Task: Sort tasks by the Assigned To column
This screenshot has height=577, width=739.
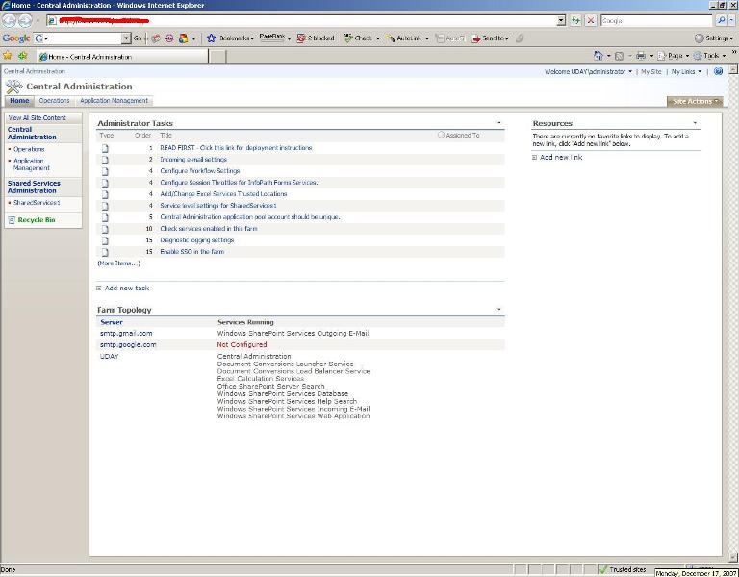Action: tap(462, 136)
